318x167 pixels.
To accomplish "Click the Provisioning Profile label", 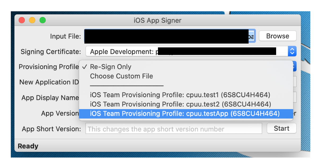I will (49, 67).
